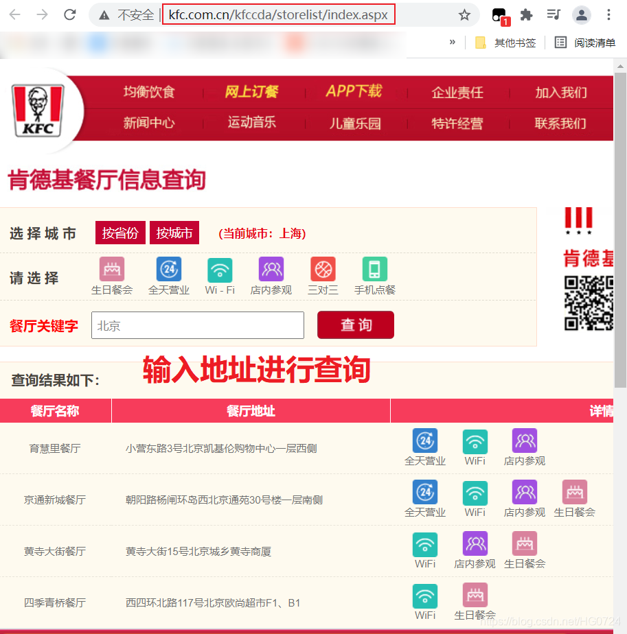627x634 pixels.
Task: Select 育慧里餐厅 restaurant name
Action: pos(55,449)
